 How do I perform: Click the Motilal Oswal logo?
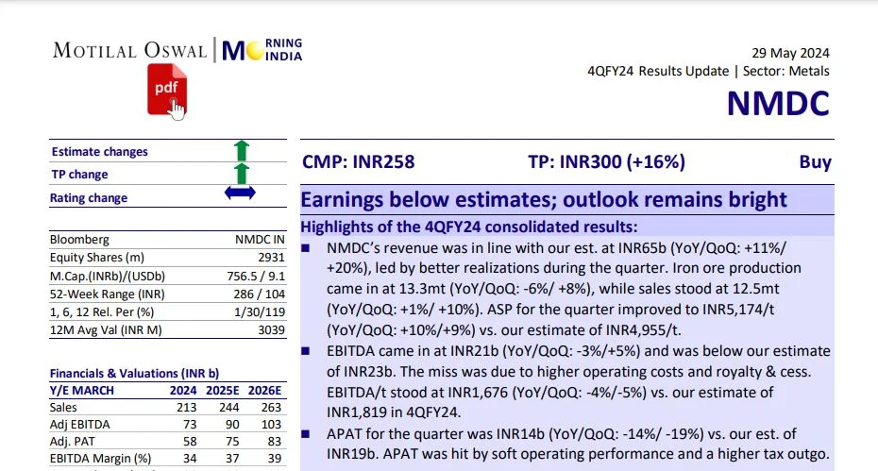130,50
